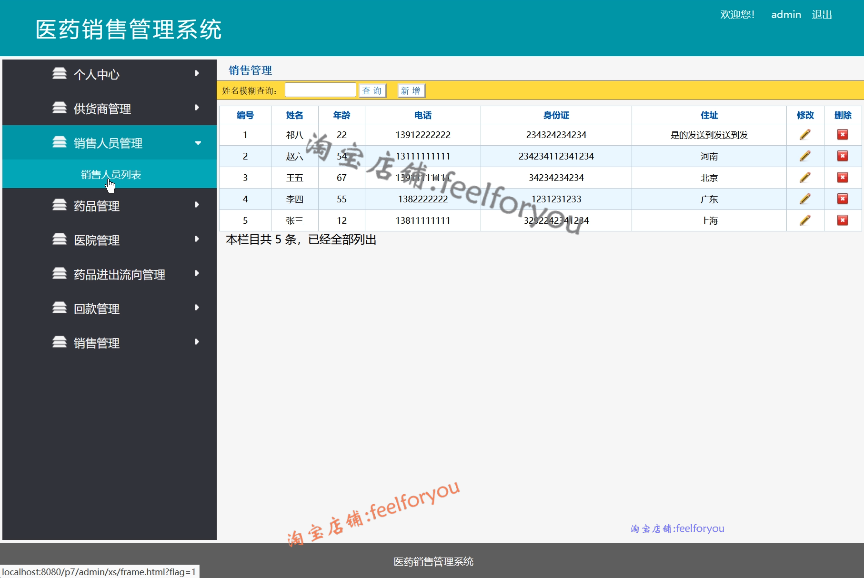This screenshot has height=578, width=864.
Task: Click ID number 234234112341234
Action: click(x=556, y=156)
